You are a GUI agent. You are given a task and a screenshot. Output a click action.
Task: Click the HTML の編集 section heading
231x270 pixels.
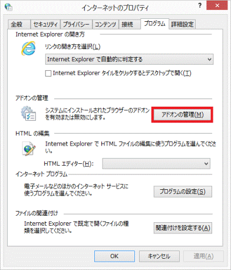tap(32, 133)
